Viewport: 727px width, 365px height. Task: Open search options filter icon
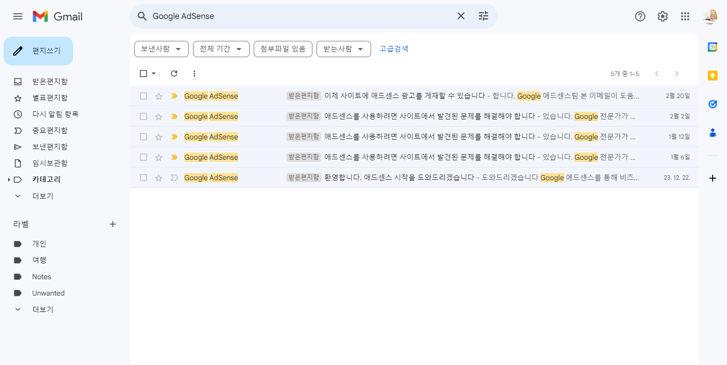[x=483, y=16]
